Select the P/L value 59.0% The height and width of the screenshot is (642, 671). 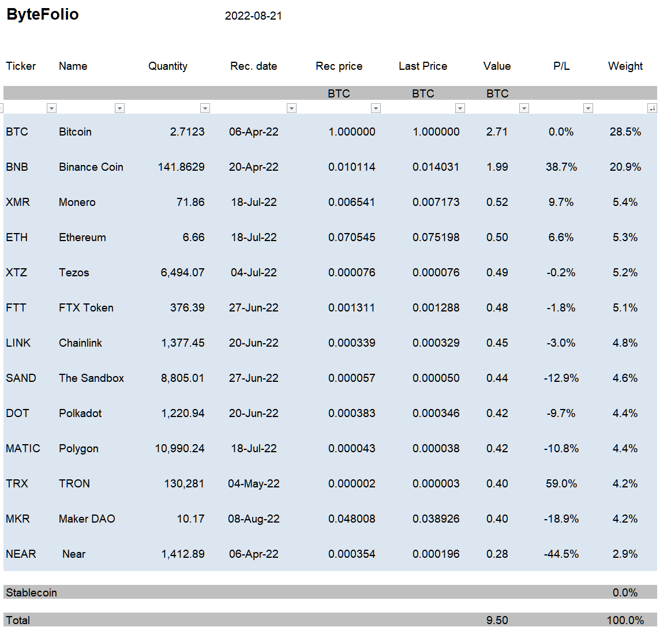point(561,483)
